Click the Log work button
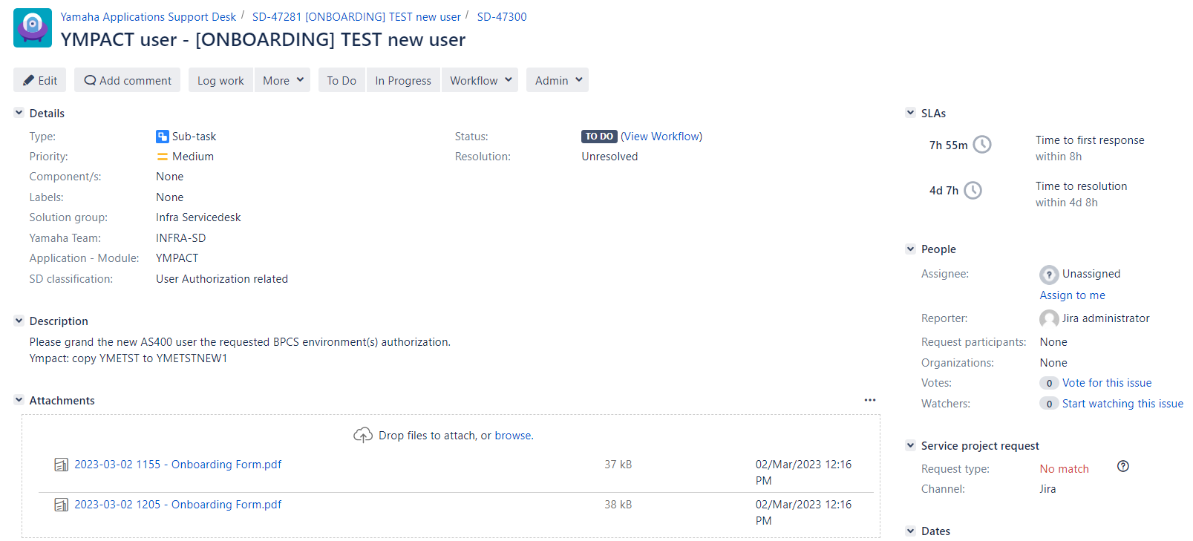Viewport: 1193px width, 541px height. 220,80
